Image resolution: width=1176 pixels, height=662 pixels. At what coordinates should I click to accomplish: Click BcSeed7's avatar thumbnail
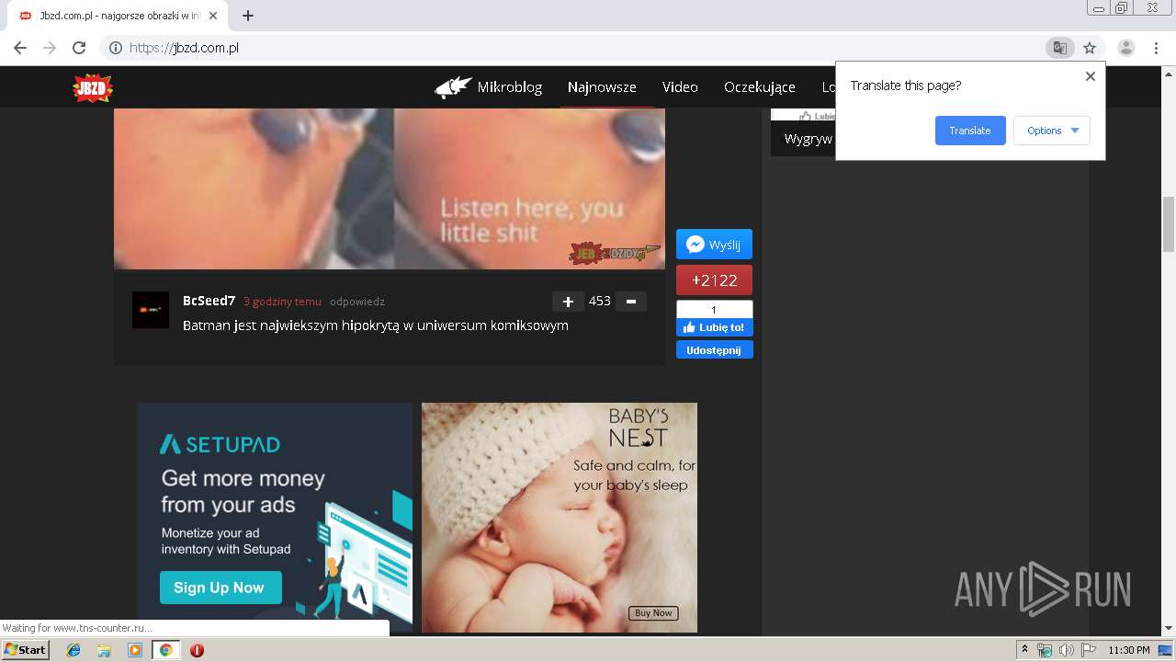point(151,310)
